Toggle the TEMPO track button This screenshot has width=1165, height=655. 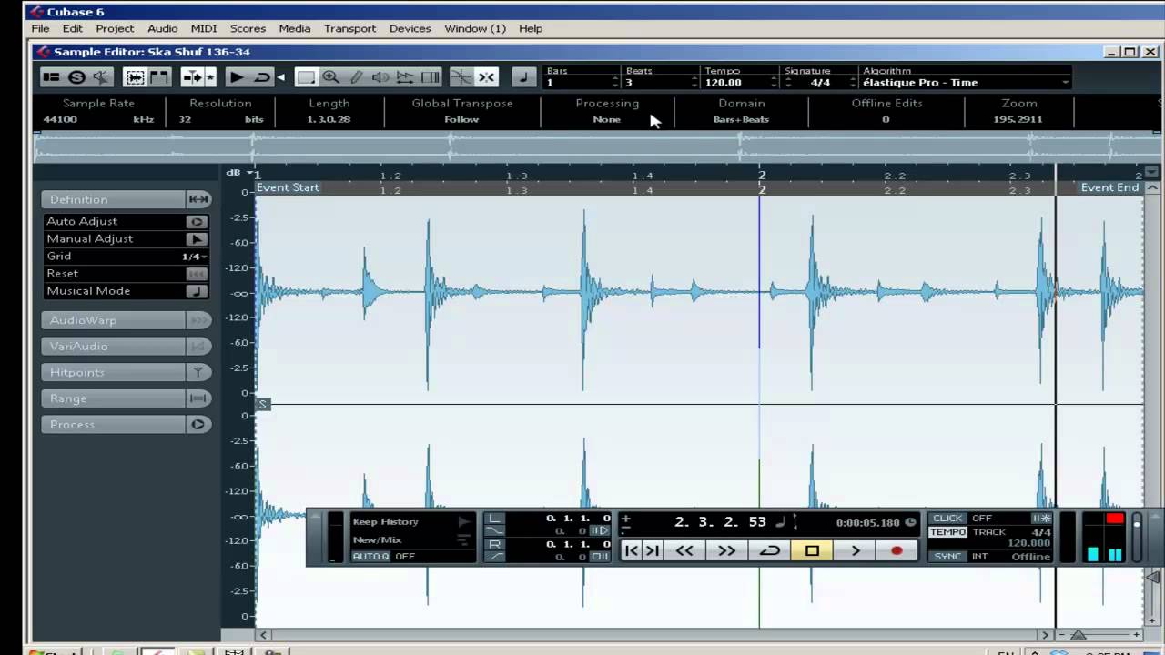pos(947,532)
